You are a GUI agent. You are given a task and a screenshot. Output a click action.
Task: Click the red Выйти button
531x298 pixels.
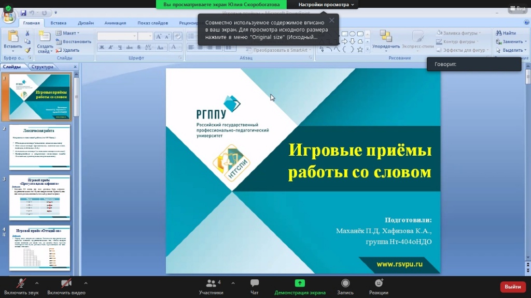pos(512,287)
